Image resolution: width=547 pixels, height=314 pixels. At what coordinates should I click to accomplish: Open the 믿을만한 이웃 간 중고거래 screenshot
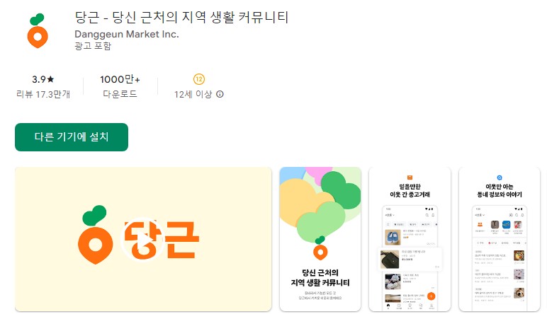click(410, 239)
